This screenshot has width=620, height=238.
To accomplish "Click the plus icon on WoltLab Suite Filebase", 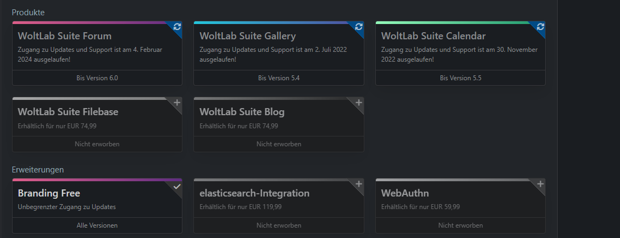I will tap(177, 103).
